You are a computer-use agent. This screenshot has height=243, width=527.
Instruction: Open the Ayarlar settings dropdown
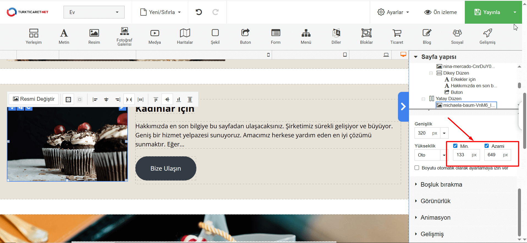(x=393, y=12)
